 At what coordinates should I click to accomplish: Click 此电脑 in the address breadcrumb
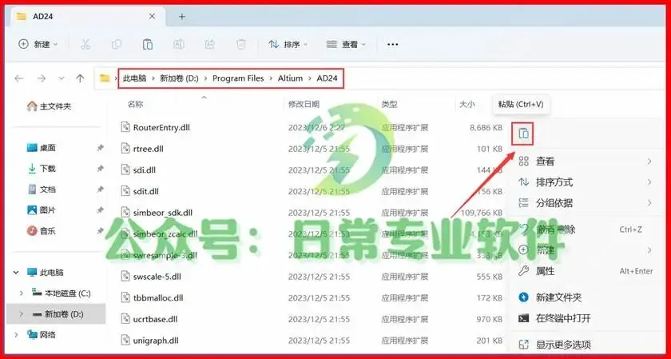point(134,78)
